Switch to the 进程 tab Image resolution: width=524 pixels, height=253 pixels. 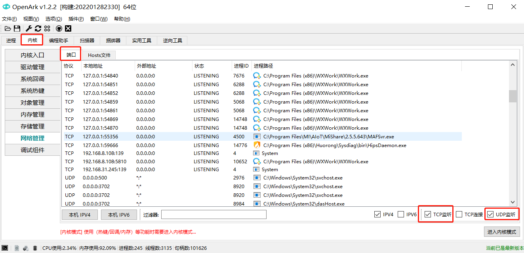coord(11,40)
